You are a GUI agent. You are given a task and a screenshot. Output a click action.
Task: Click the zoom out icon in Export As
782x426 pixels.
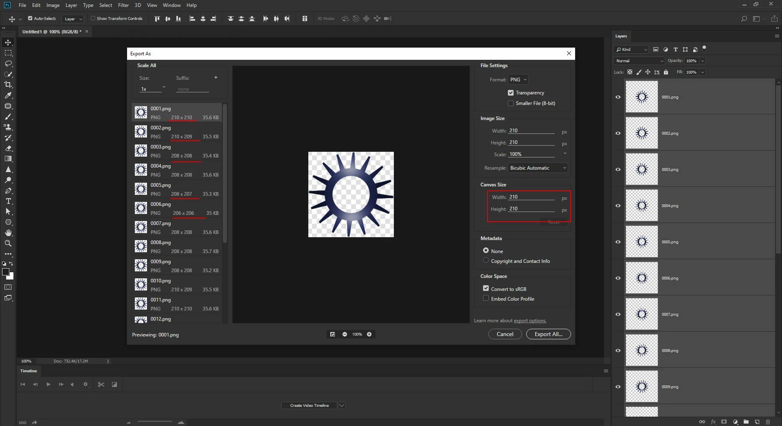pos(345,334)
